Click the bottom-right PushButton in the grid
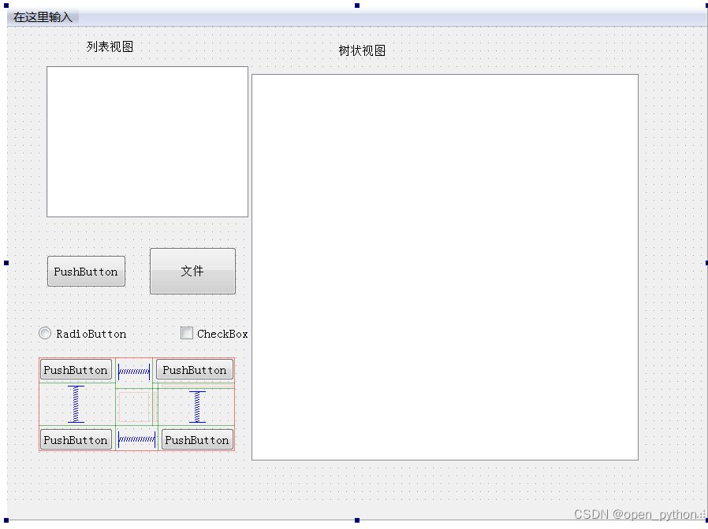This screenshot has width=708, height=529. pos(196,439)
